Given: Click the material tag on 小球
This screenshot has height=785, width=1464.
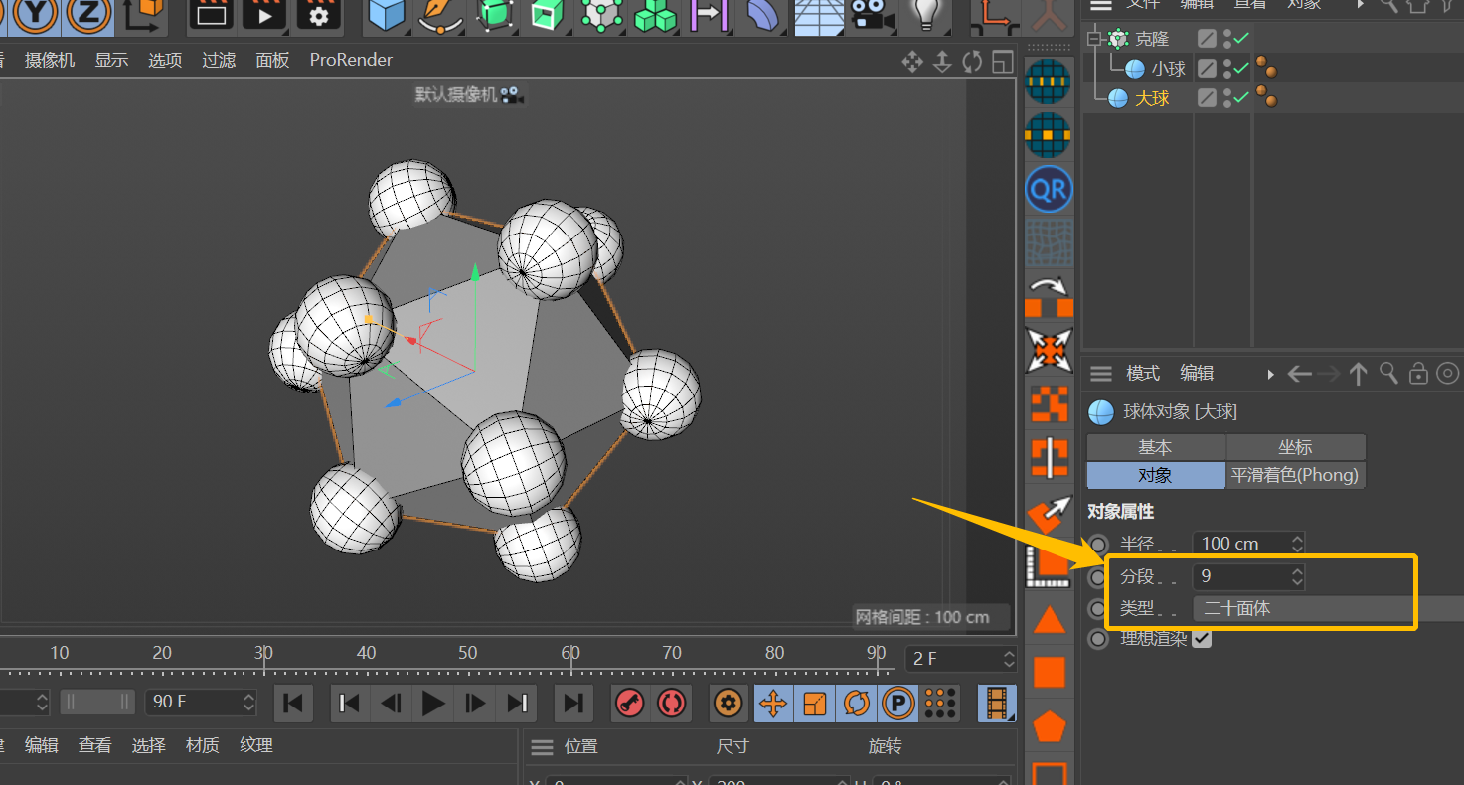Looking at the screenshot, I should point(1266,68).
